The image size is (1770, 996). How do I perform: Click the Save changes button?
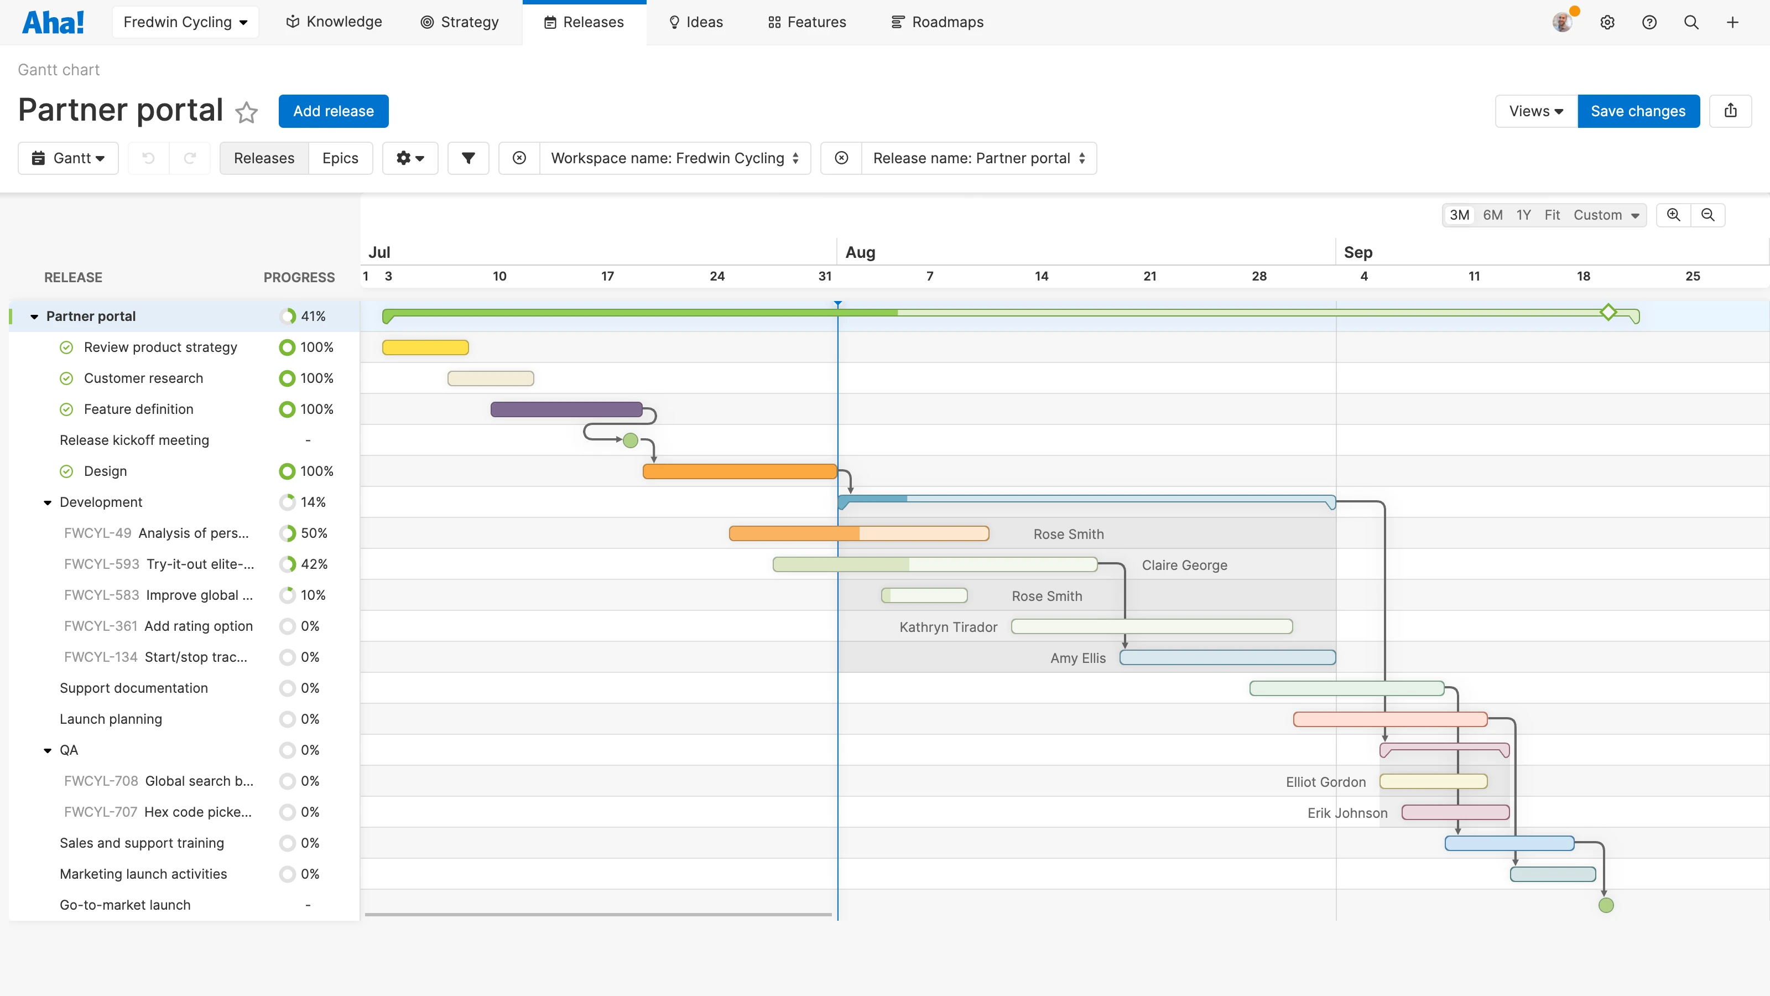1638,111
